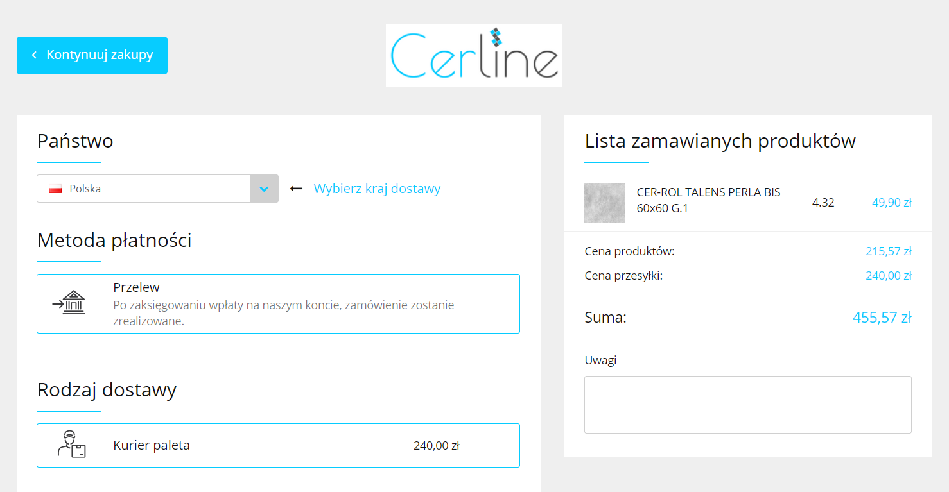This screenshot has height=492, width=949.
Task: Open the grey tile product thumbnail
Action: pyautogui.click(x=604, y=203)
